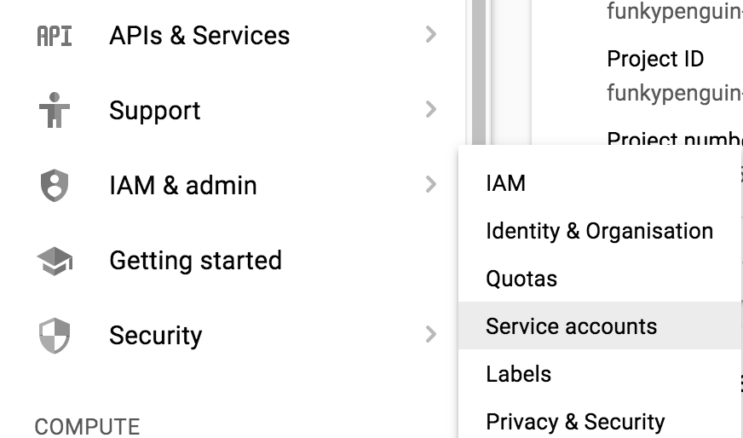Click the Getting started graduation cap icon
The height and width of the screenshot is (438, 743).
coord(55,261)
